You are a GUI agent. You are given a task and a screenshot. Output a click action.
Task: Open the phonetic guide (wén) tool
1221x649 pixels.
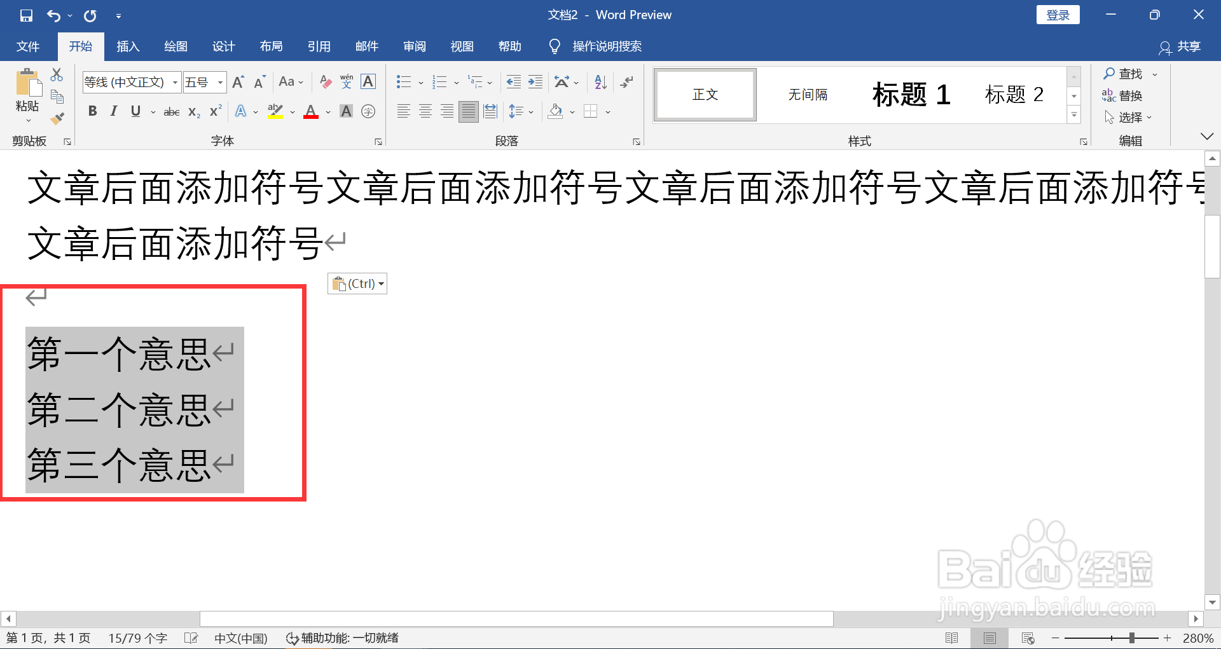(x=347, y=82)
